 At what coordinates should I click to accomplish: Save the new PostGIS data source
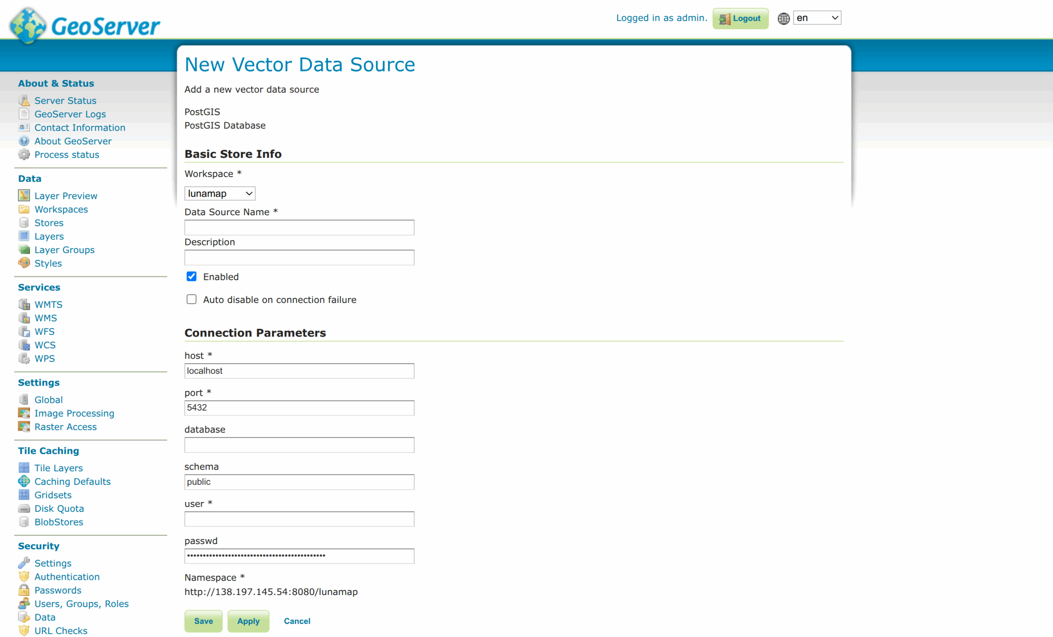[203, 621]
